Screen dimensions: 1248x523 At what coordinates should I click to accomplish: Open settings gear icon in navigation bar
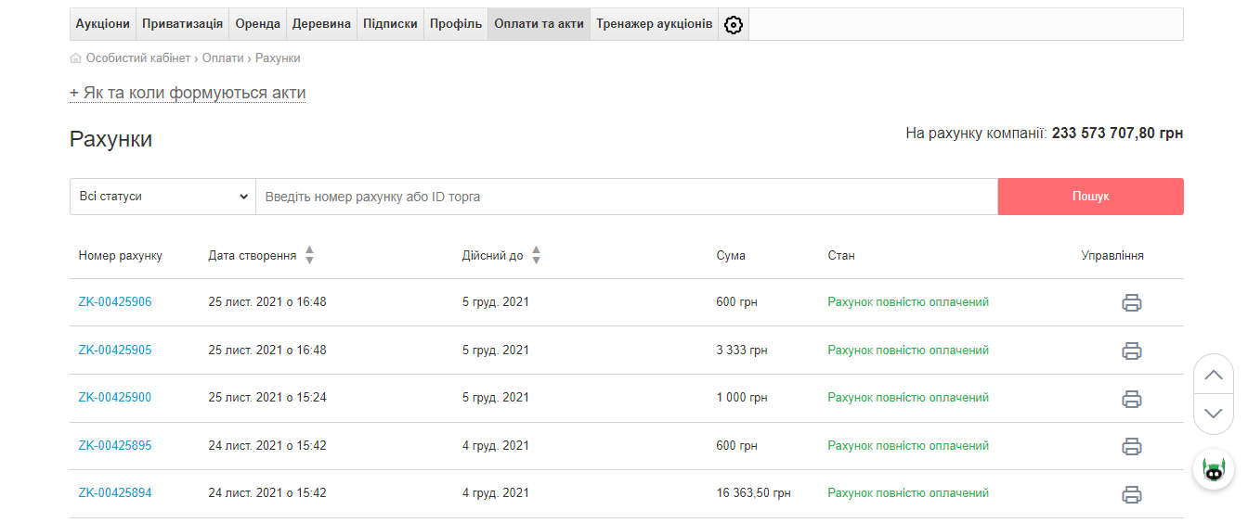734,25
